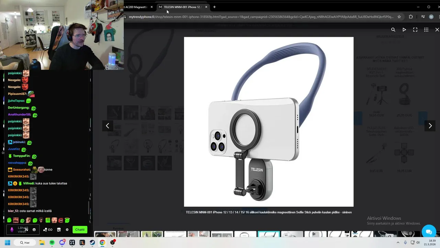Bookmark this page with the star icon
Screen dimensions: 440x248
[399, 17]
